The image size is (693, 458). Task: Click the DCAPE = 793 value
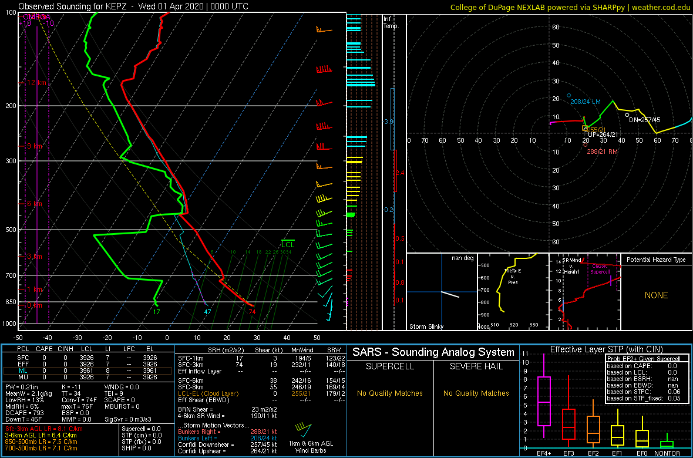24,412
